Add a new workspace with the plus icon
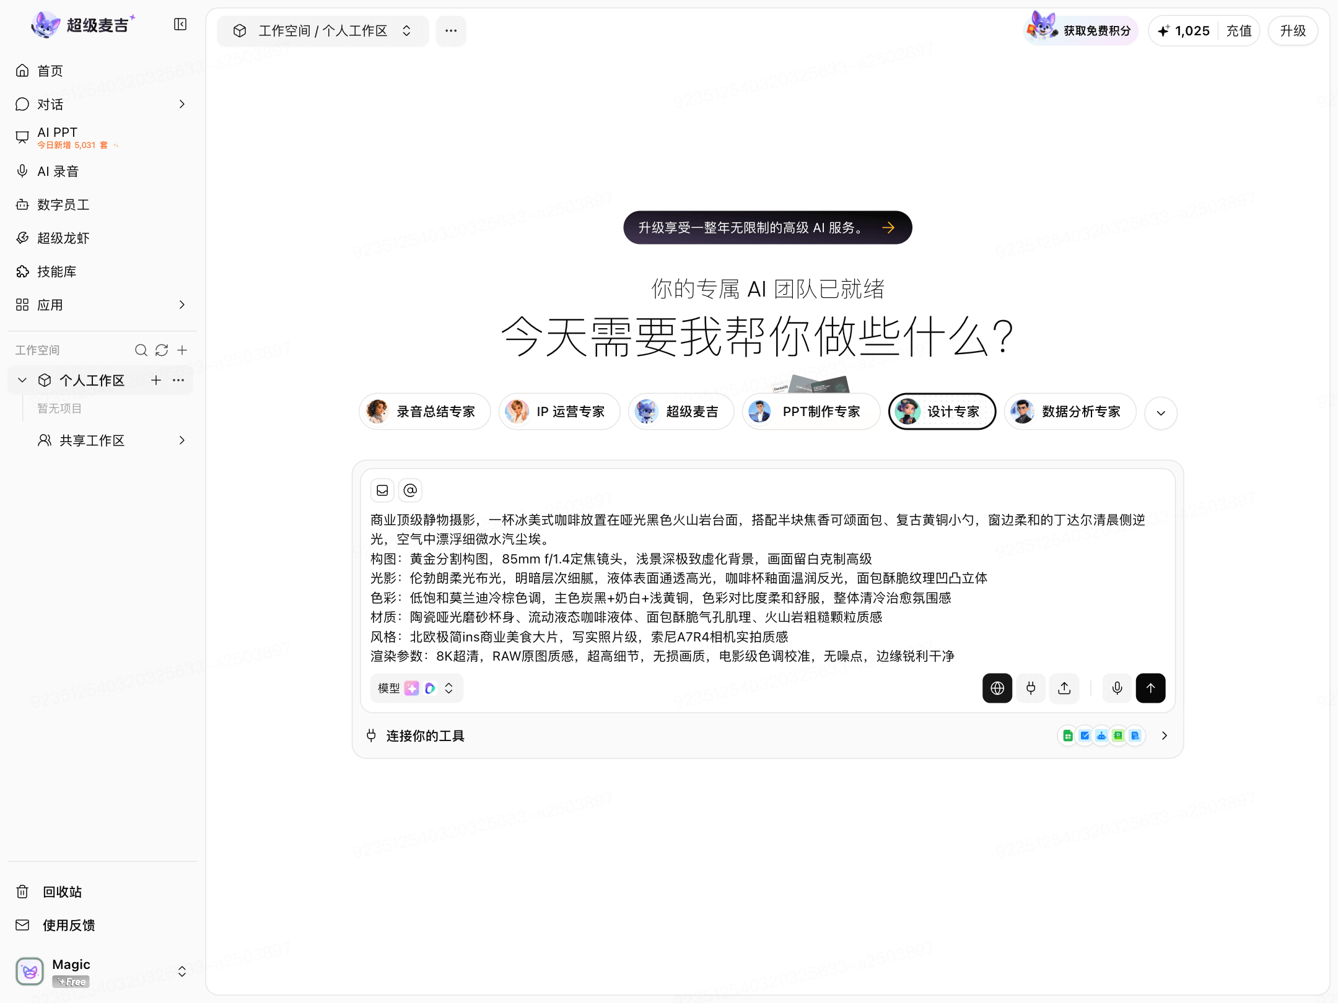The height and width of the screenshot is (1003, 1338). 182,350
